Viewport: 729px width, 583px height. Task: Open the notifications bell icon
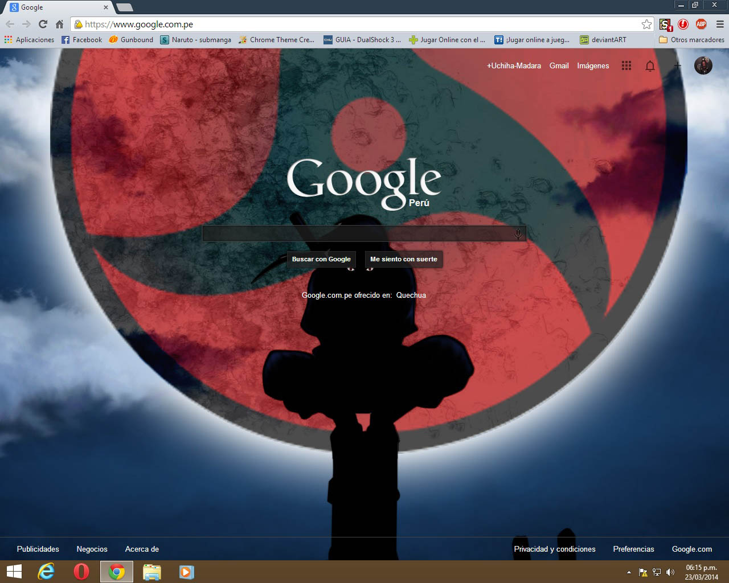point(650,65)
